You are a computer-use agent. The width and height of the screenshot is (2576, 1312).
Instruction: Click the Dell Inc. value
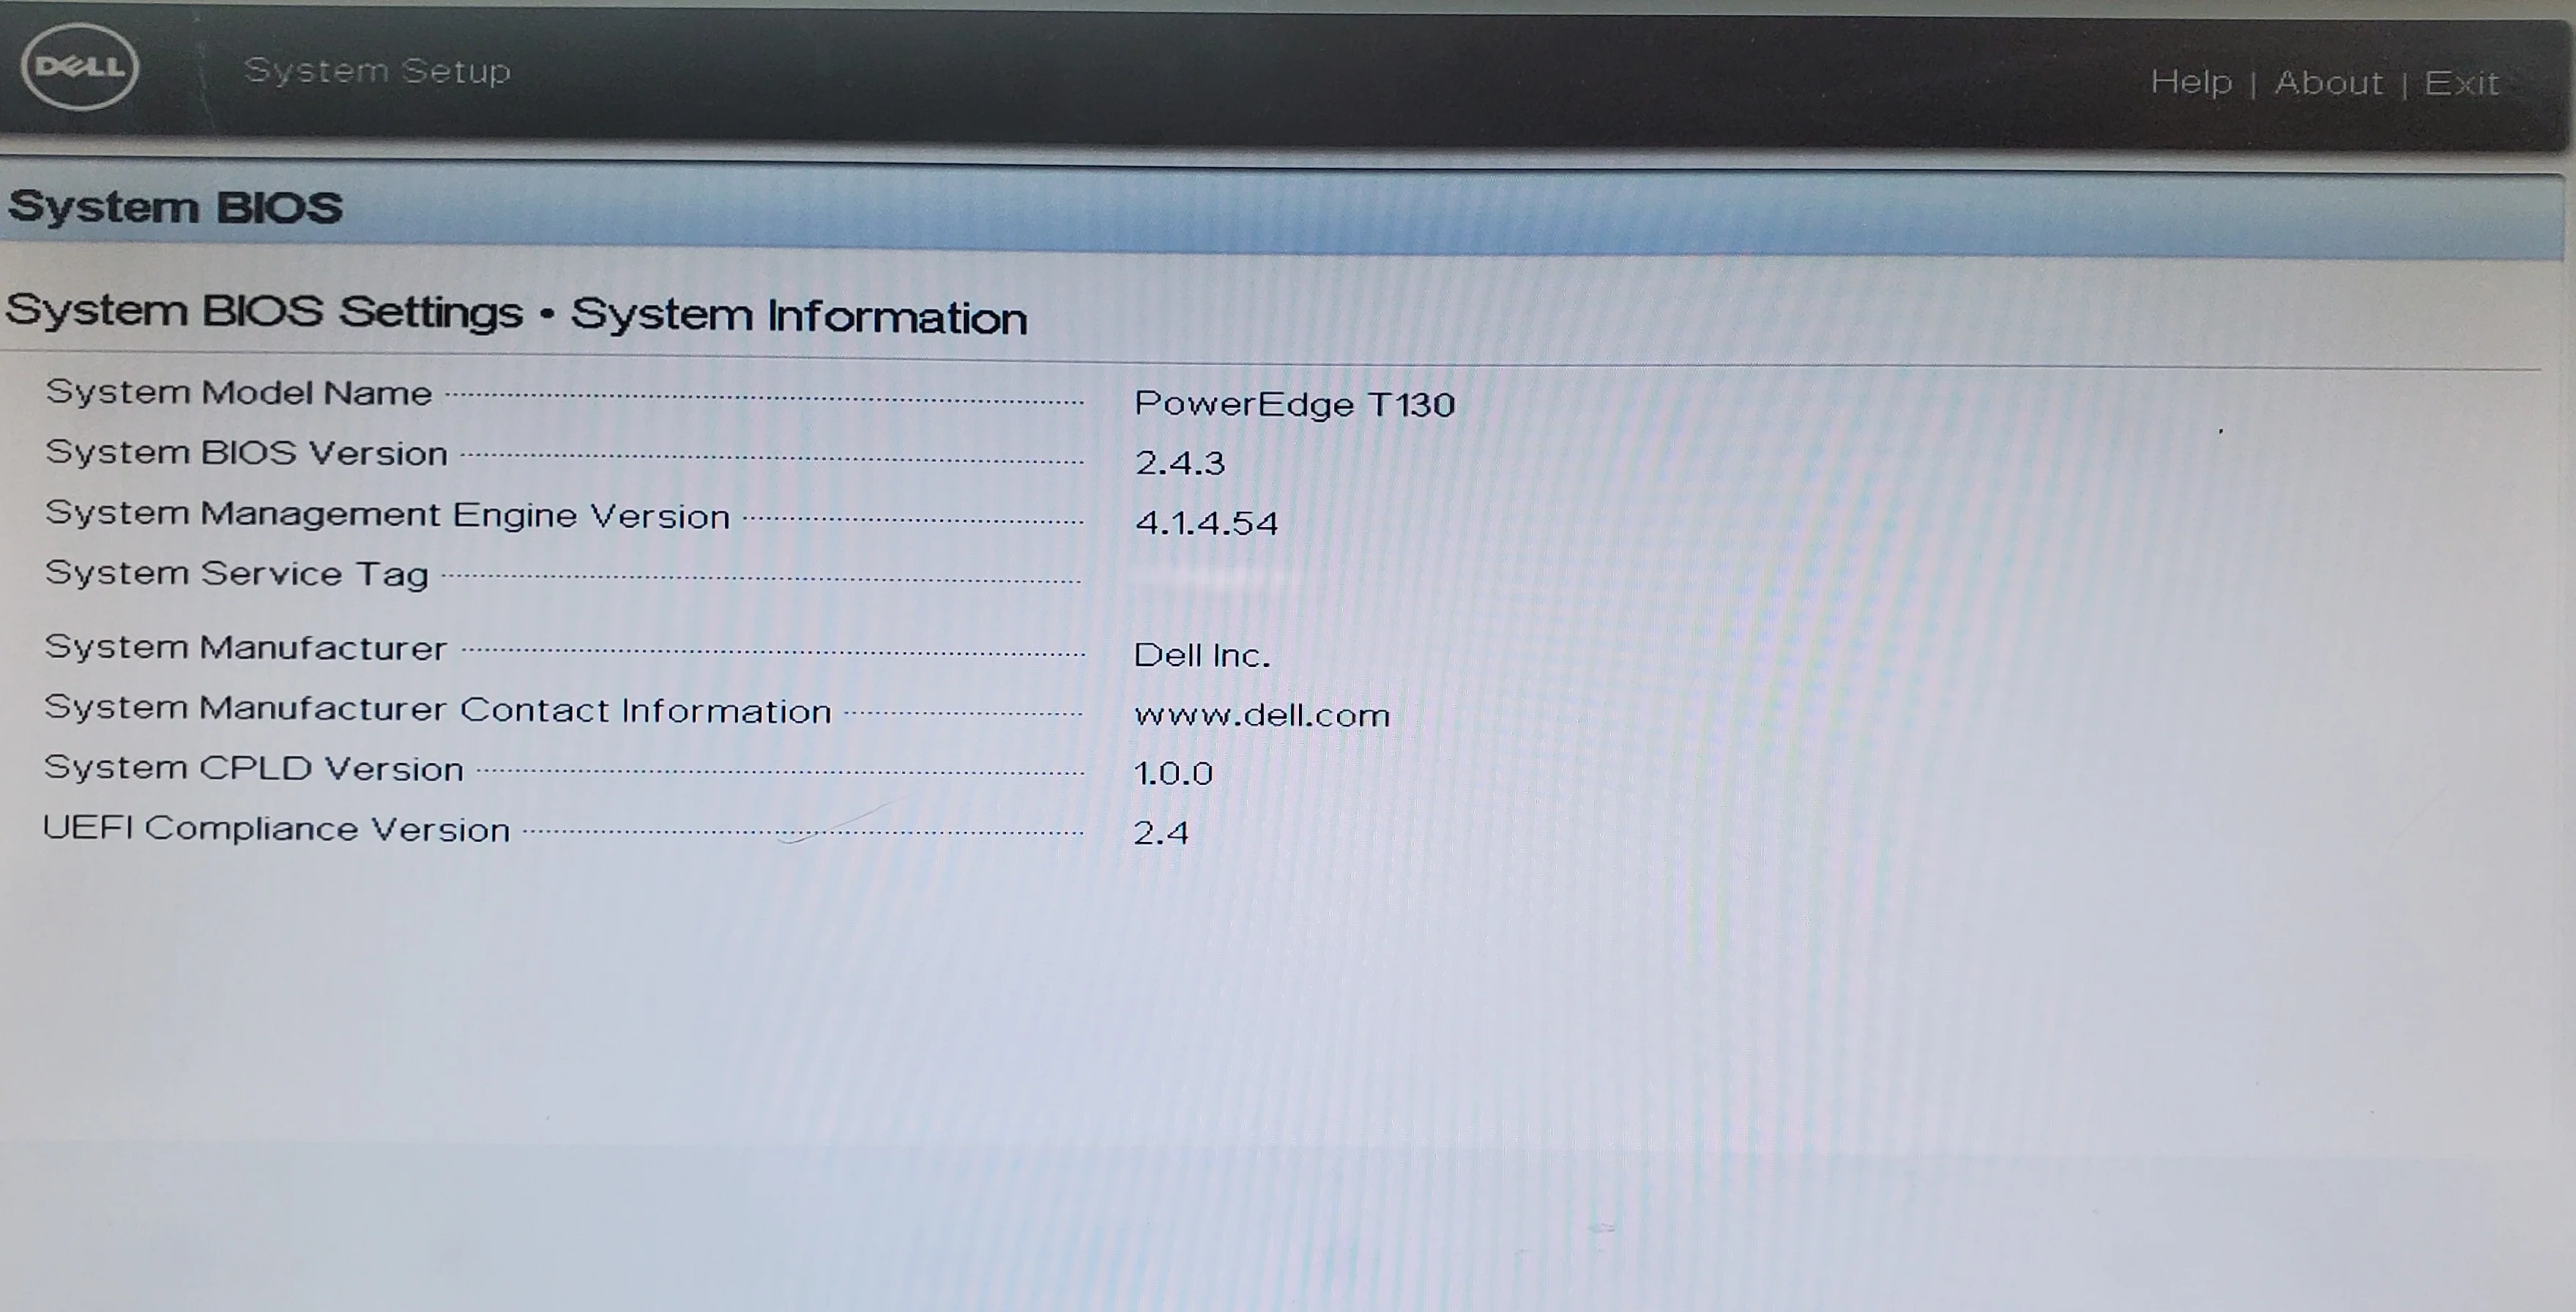1202,656
